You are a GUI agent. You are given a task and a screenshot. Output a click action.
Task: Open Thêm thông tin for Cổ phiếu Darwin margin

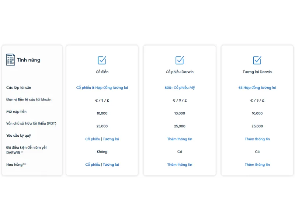tap(180, 139)
